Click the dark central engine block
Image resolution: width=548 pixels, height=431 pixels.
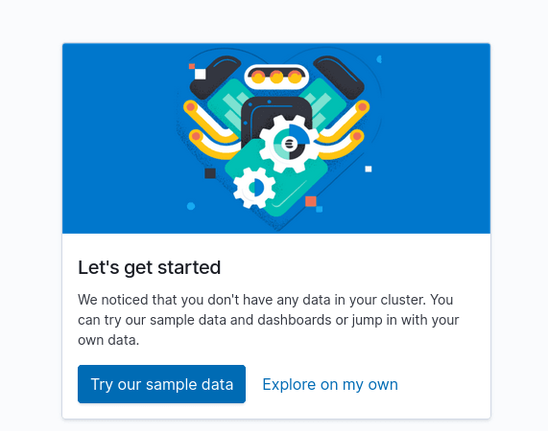coord(276,117)
